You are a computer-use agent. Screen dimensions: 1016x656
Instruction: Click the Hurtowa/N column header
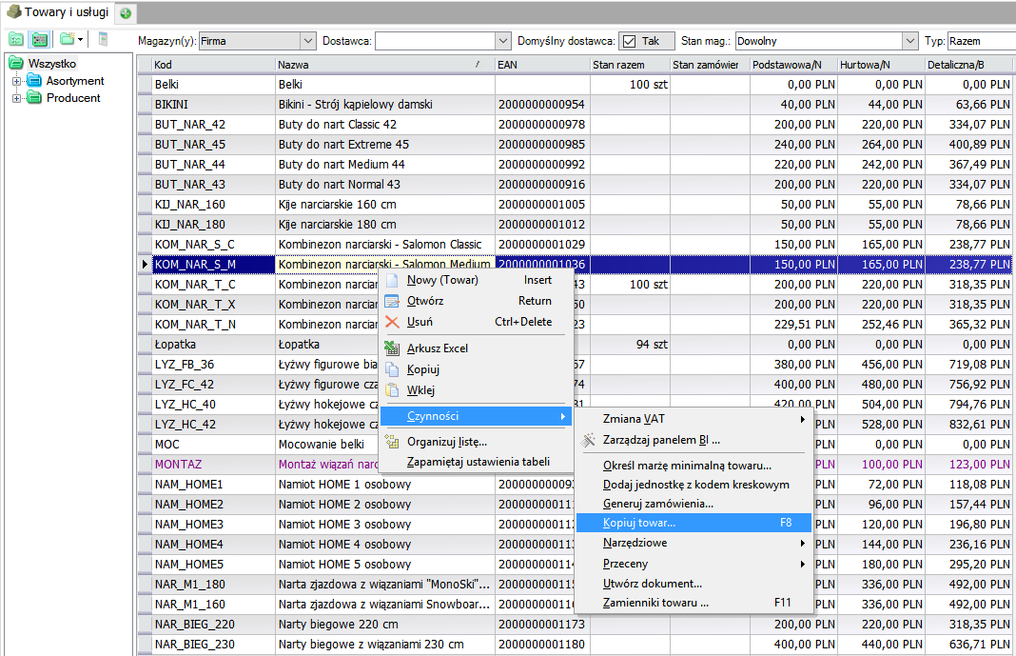[x=881, y=65]
